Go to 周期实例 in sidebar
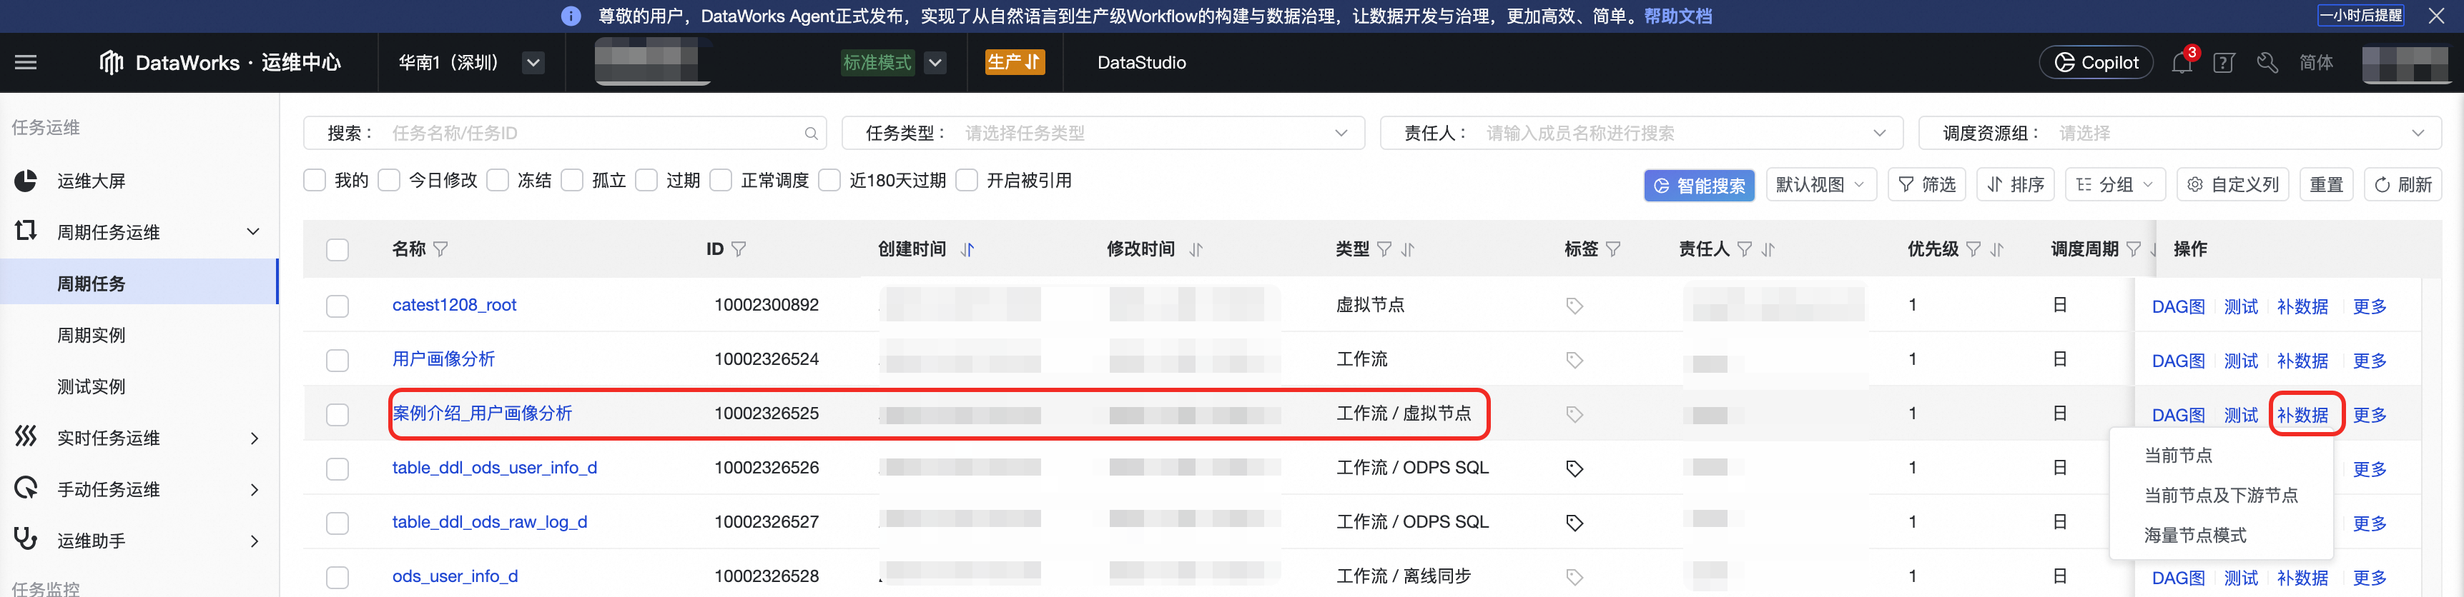 (91, 335)
